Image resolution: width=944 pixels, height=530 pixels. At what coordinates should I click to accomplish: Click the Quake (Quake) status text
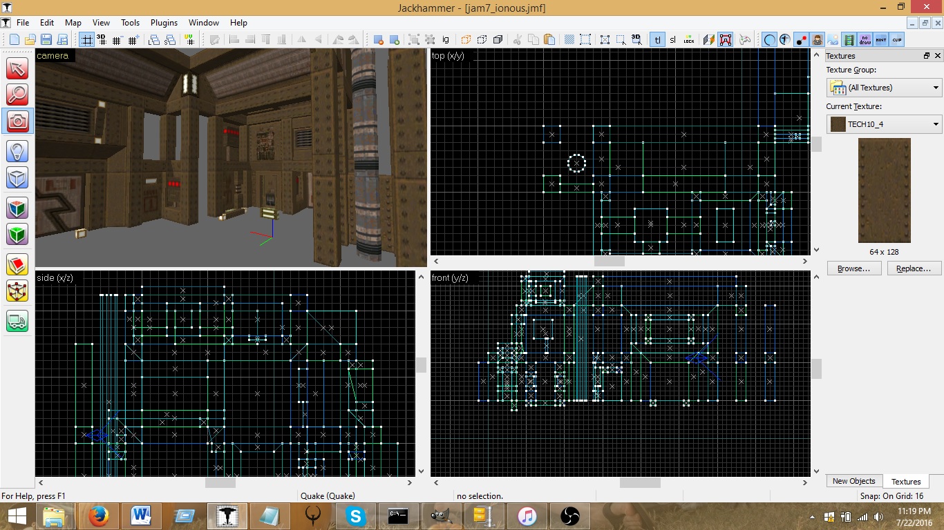(328, 496)
